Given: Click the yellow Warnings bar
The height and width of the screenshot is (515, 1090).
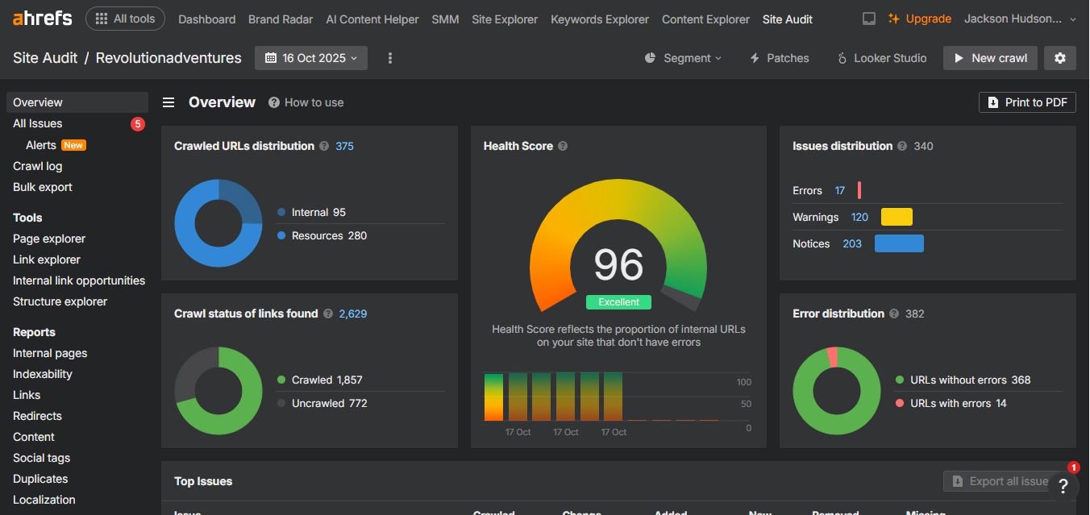Looking at the screenshot, I should tap(897, 217).
